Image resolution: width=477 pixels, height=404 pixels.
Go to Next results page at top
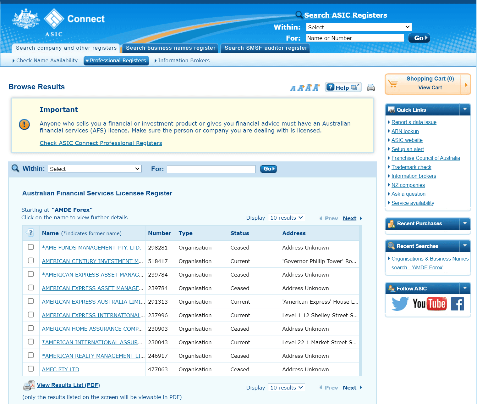[350, 218]
